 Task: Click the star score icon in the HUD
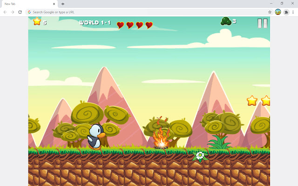click(x=37, y=21)
